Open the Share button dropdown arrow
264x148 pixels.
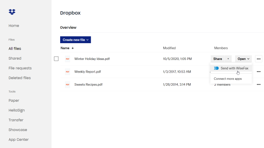coord(228,59)
